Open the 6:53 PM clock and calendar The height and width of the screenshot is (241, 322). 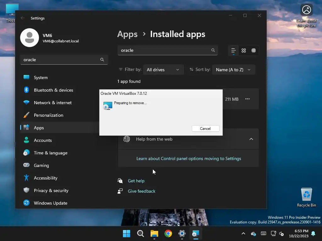tap(299, 233)
